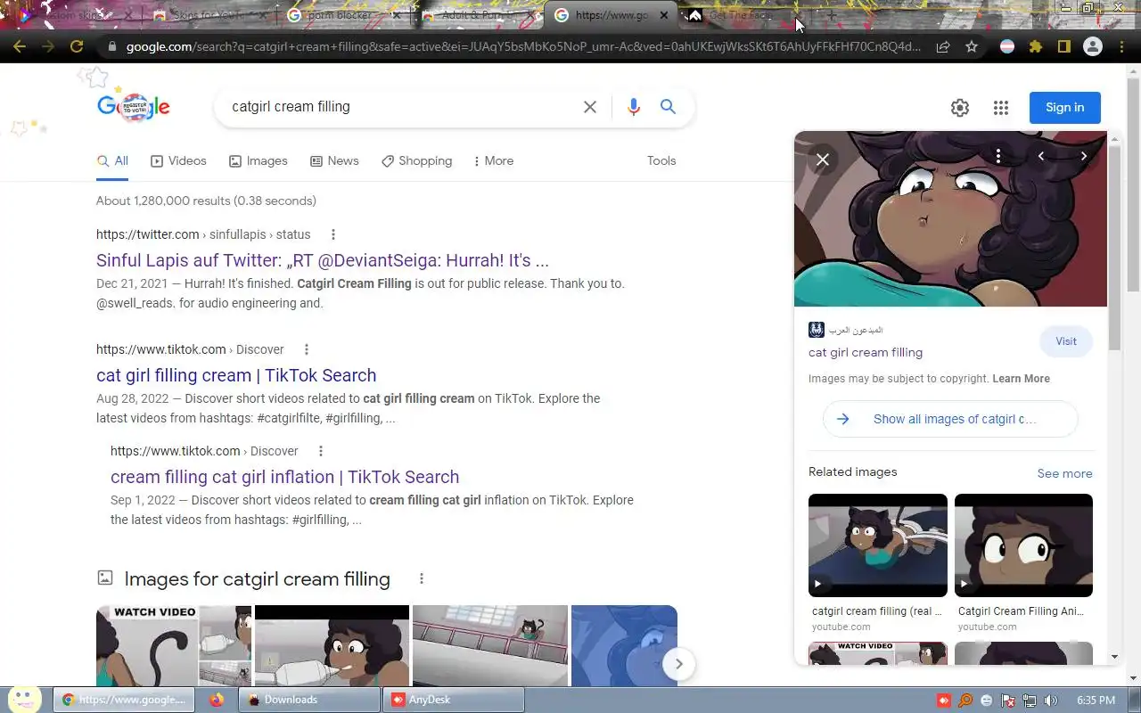Image resolution: width=1141 pixels, height=713 pixels.
Task: Switch to the 'Skins for YouTube' browser tab
Action: point(209,15)
